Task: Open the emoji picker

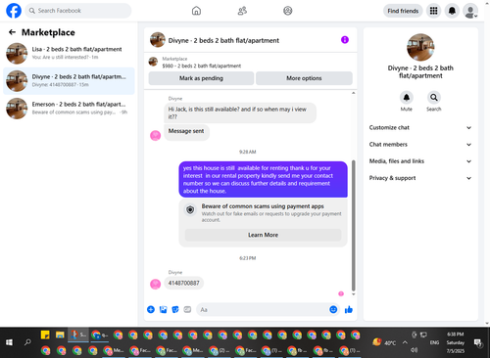Action: (x=333, y=309)
